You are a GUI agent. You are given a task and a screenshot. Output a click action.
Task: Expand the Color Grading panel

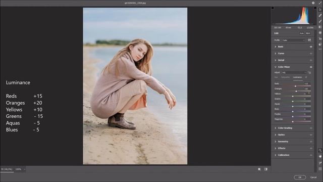pyautogui.click(x=276, y=128)
